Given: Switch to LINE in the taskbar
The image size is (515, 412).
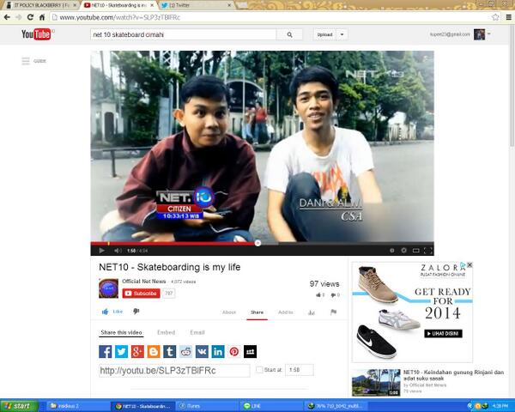Looking at the screenshot, I should click(x=270, y=406).
